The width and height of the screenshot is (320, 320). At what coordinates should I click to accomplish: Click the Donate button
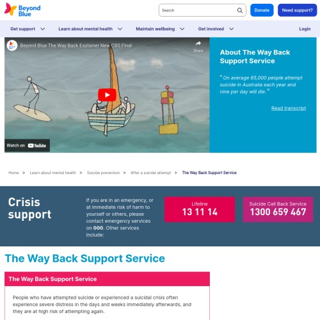click(262, 10)
